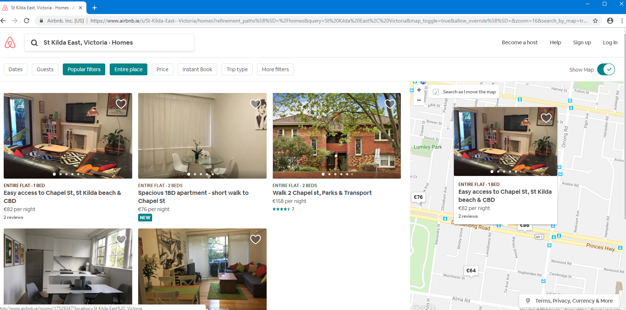Click the search magnifier icon
This screenshot has height=310, width=626.
point(34,43)
